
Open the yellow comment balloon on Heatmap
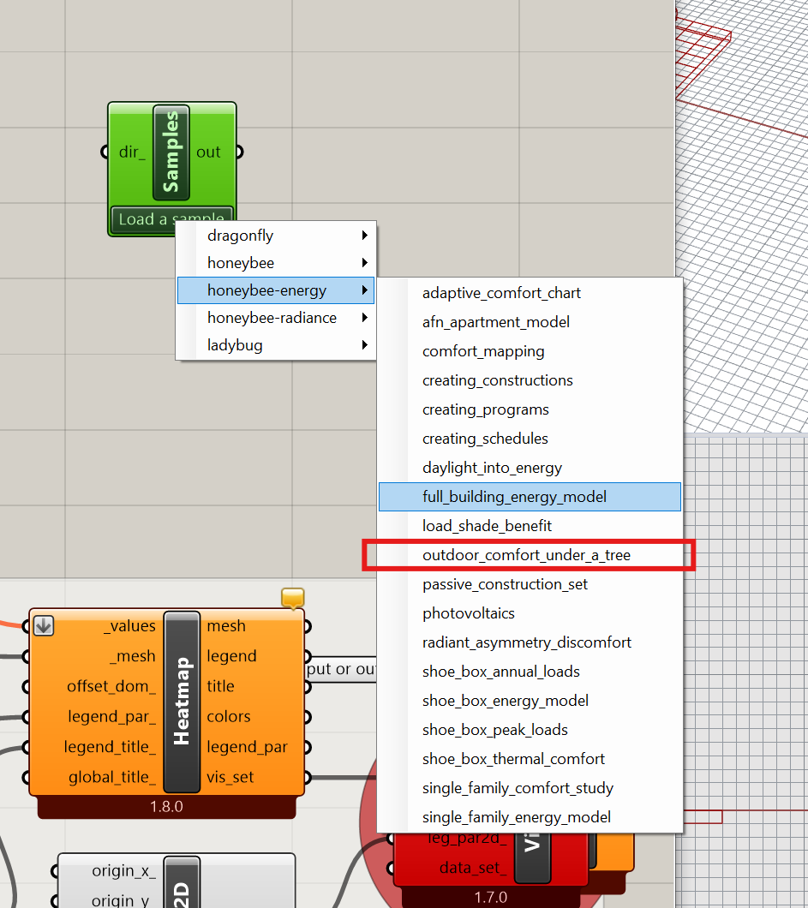pyautogui.click(x=292, y=598)
